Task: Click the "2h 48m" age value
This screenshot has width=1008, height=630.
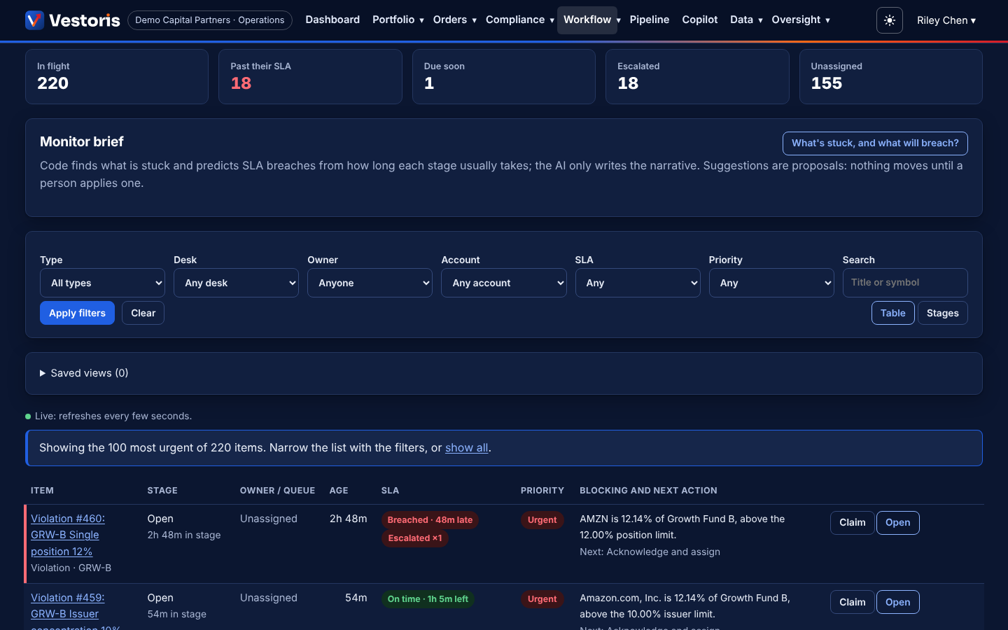Action: coord(348,519)
